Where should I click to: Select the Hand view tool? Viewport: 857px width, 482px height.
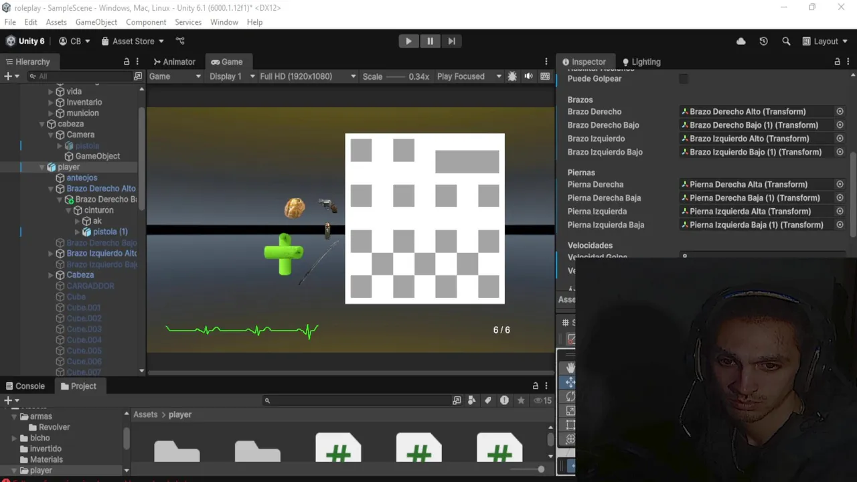point(570,368)
